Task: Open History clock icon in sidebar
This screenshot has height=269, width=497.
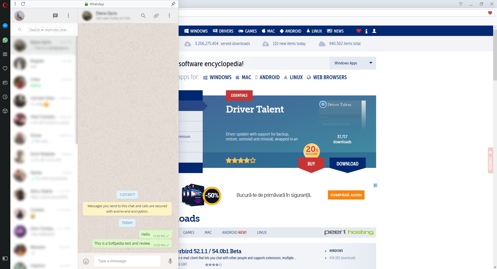Action: pyautogui.click(x=5, y=97)
